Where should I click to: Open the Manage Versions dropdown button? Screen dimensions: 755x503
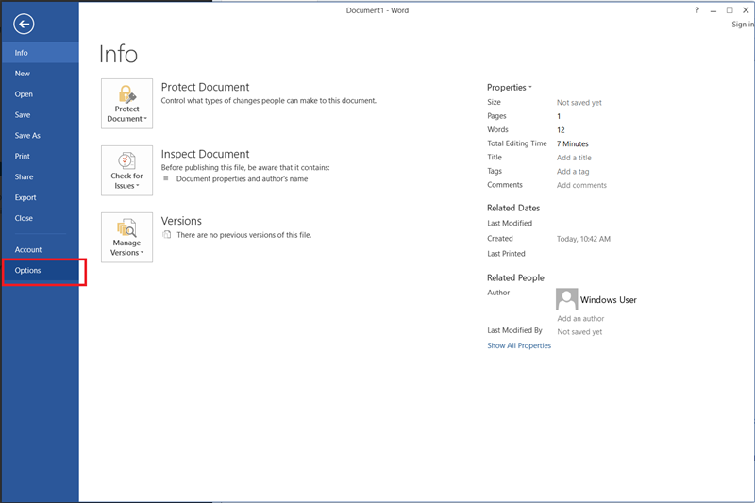(x=126, y=237)
